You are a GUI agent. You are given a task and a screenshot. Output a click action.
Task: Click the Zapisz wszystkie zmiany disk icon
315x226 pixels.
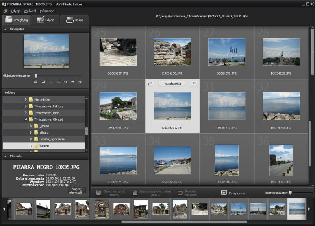99,193
